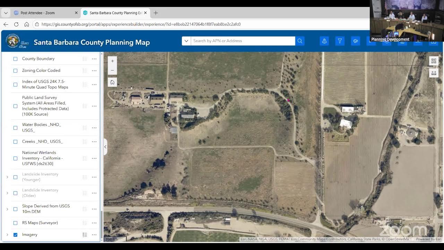Click the Santa Barbara County logo
Image resolution: width=444 pixels, height=250 pixels.
tap(17, 41)
